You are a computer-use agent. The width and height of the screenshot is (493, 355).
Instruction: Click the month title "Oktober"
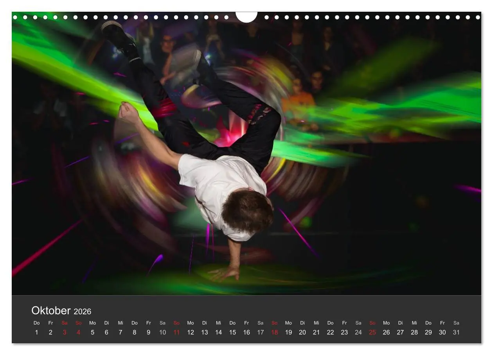point(51,311)
